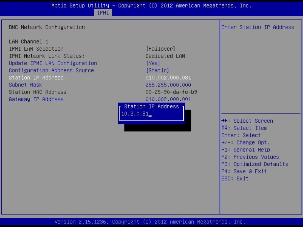Click the up-down arrows Select Item hint
The width and height of the screenshot is (303, 227).
coord(244,128)
